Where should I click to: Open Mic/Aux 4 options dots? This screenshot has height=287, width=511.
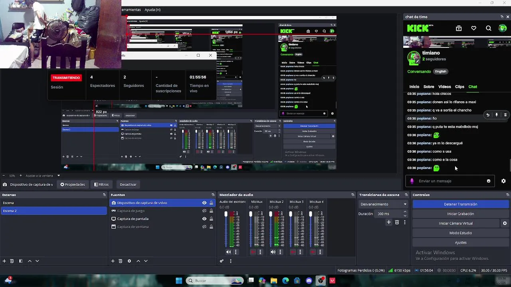click(320, 252)
